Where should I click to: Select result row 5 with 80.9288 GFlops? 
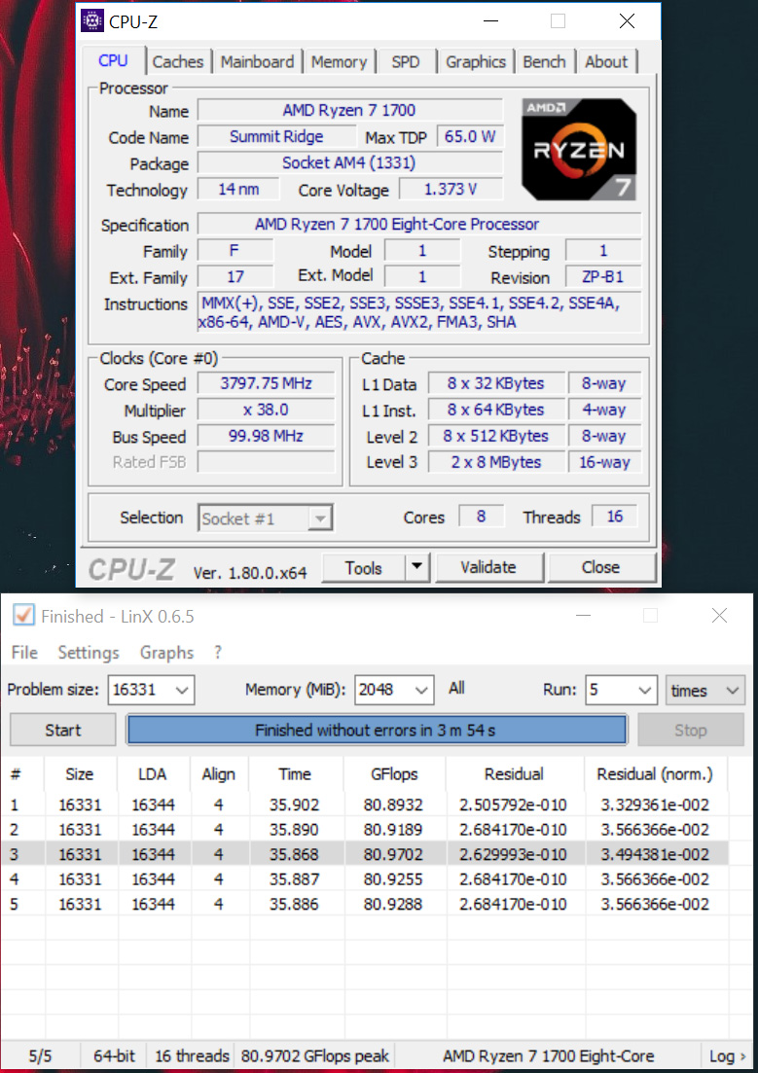[364, 904]
